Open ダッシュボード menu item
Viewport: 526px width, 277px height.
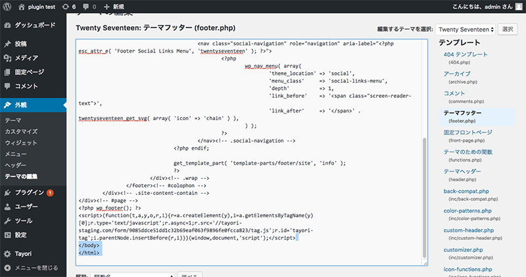point(34,25)
